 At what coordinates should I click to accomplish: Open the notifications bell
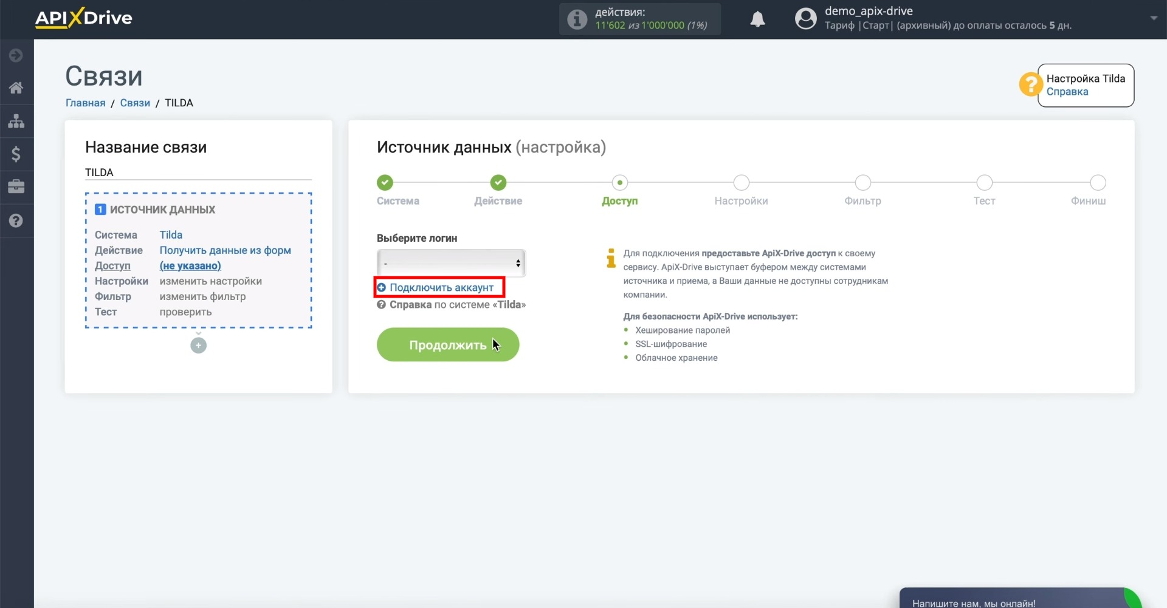pyautogui.click(x=757, y=19)
